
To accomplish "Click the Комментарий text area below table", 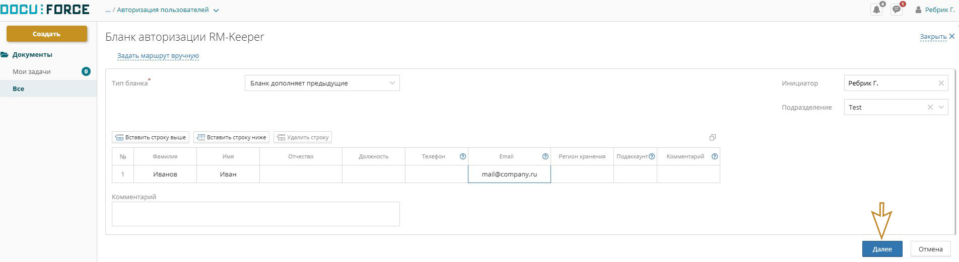I will click(x=256, y=214).
